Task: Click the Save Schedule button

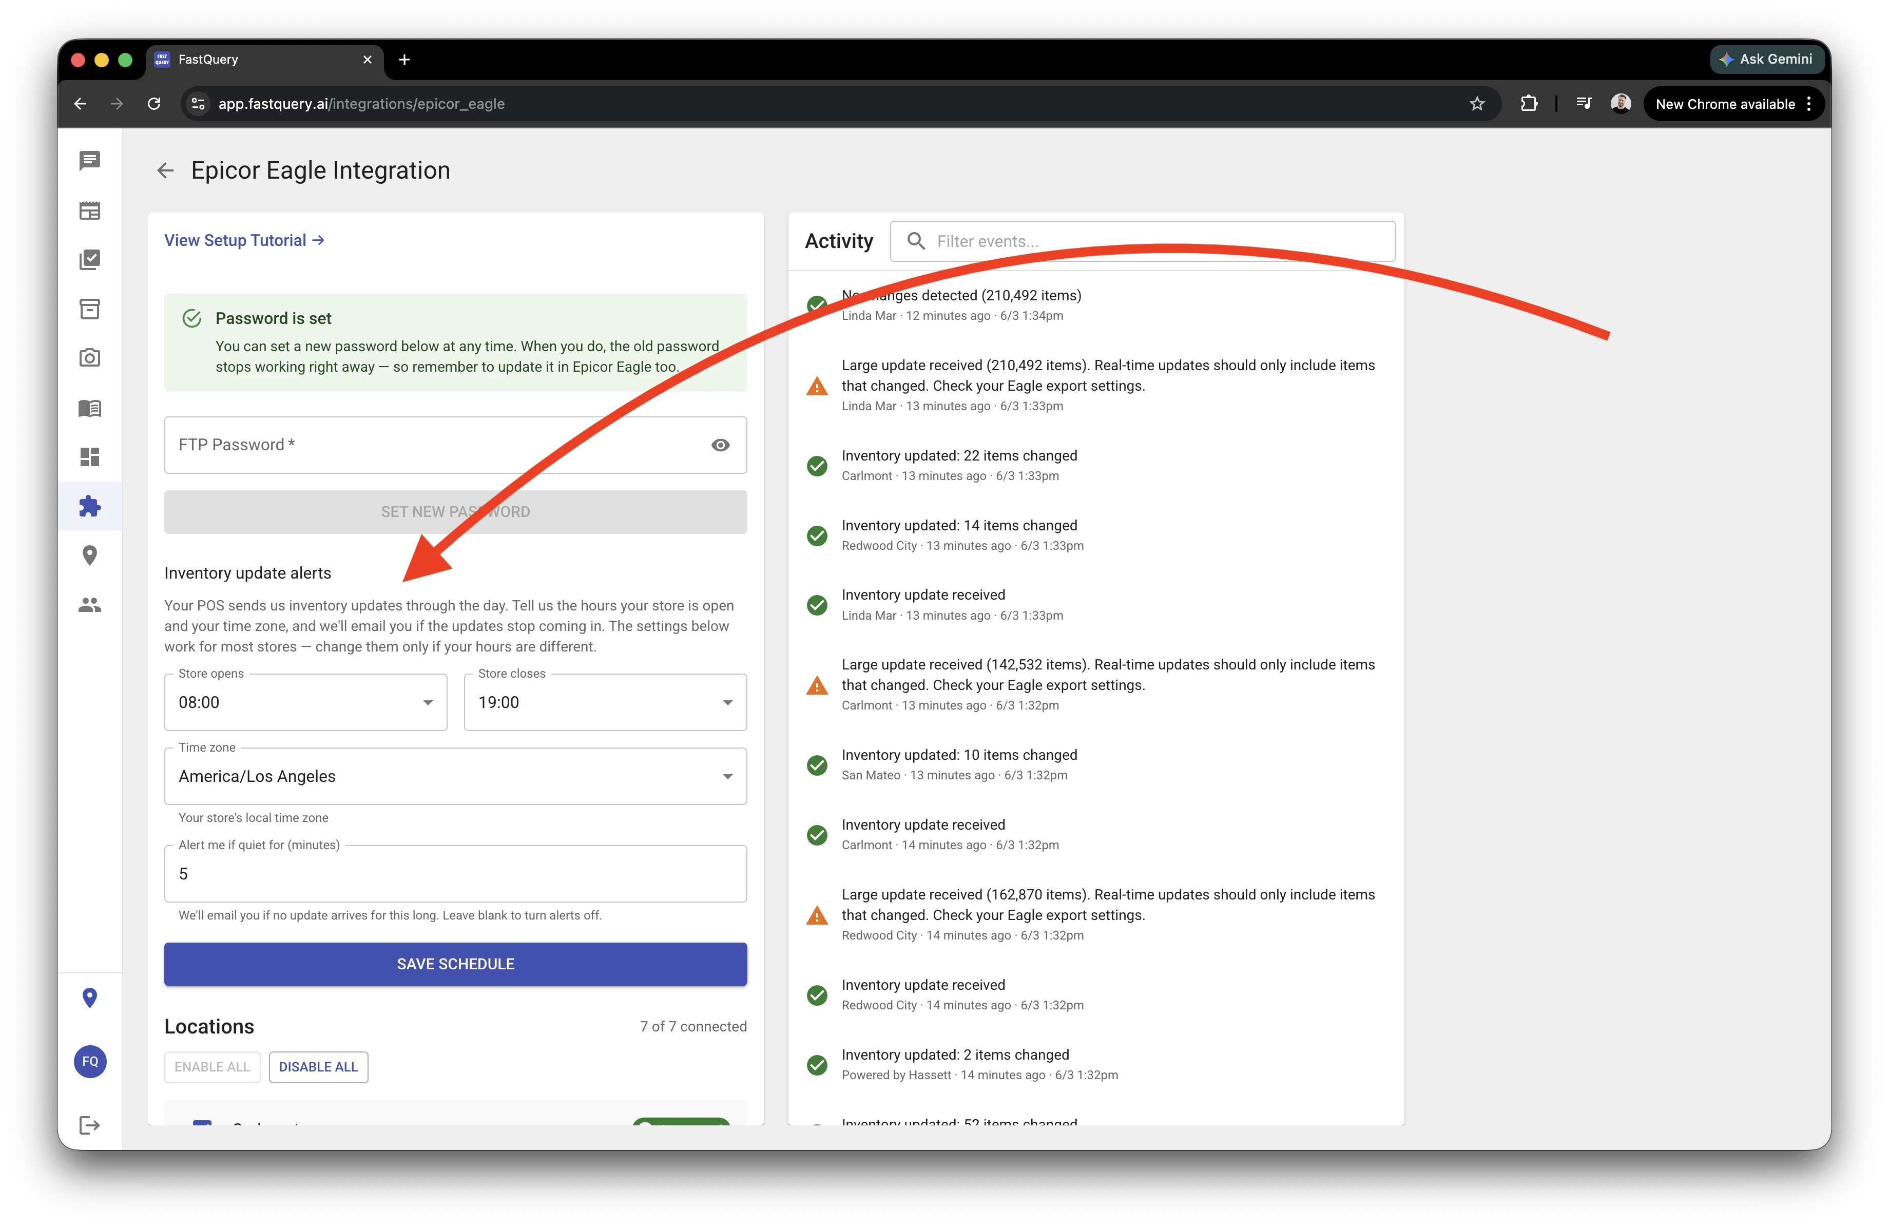Action: click(456, 964)
